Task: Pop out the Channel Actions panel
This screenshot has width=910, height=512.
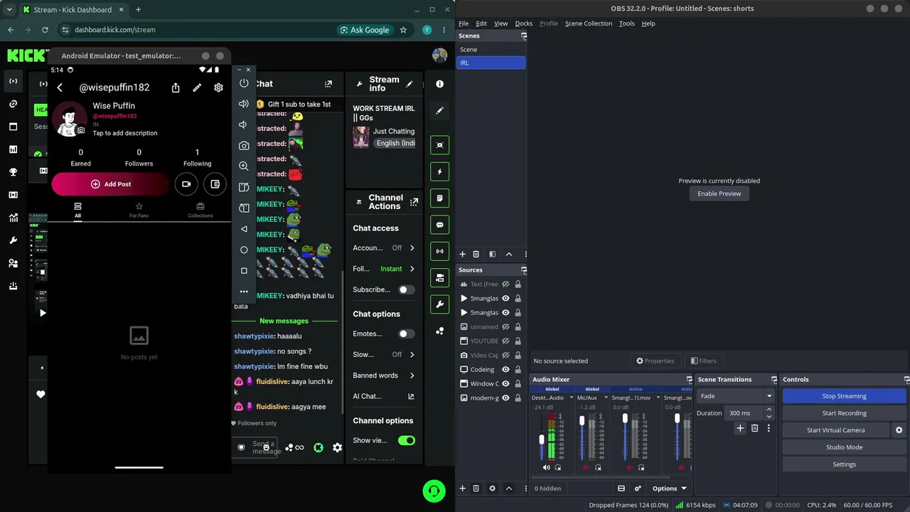Action: tap(414, 202)
